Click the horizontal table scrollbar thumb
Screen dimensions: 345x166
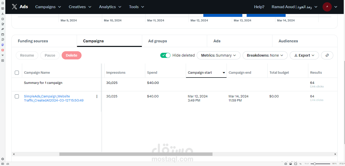[136, 154]
